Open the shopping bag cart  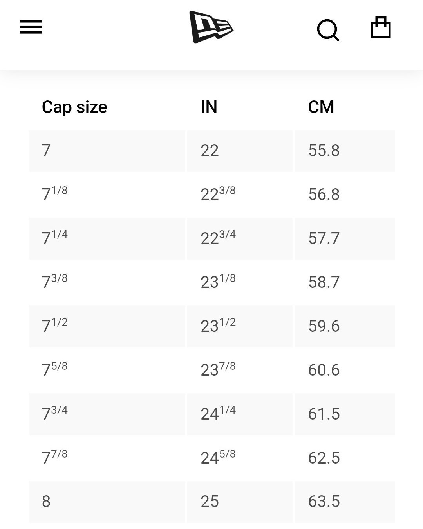(381, 27)
